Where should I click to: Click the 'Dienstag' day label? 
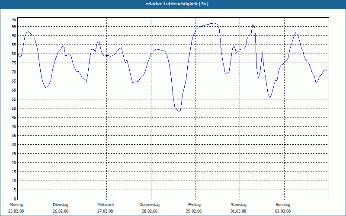61,205
